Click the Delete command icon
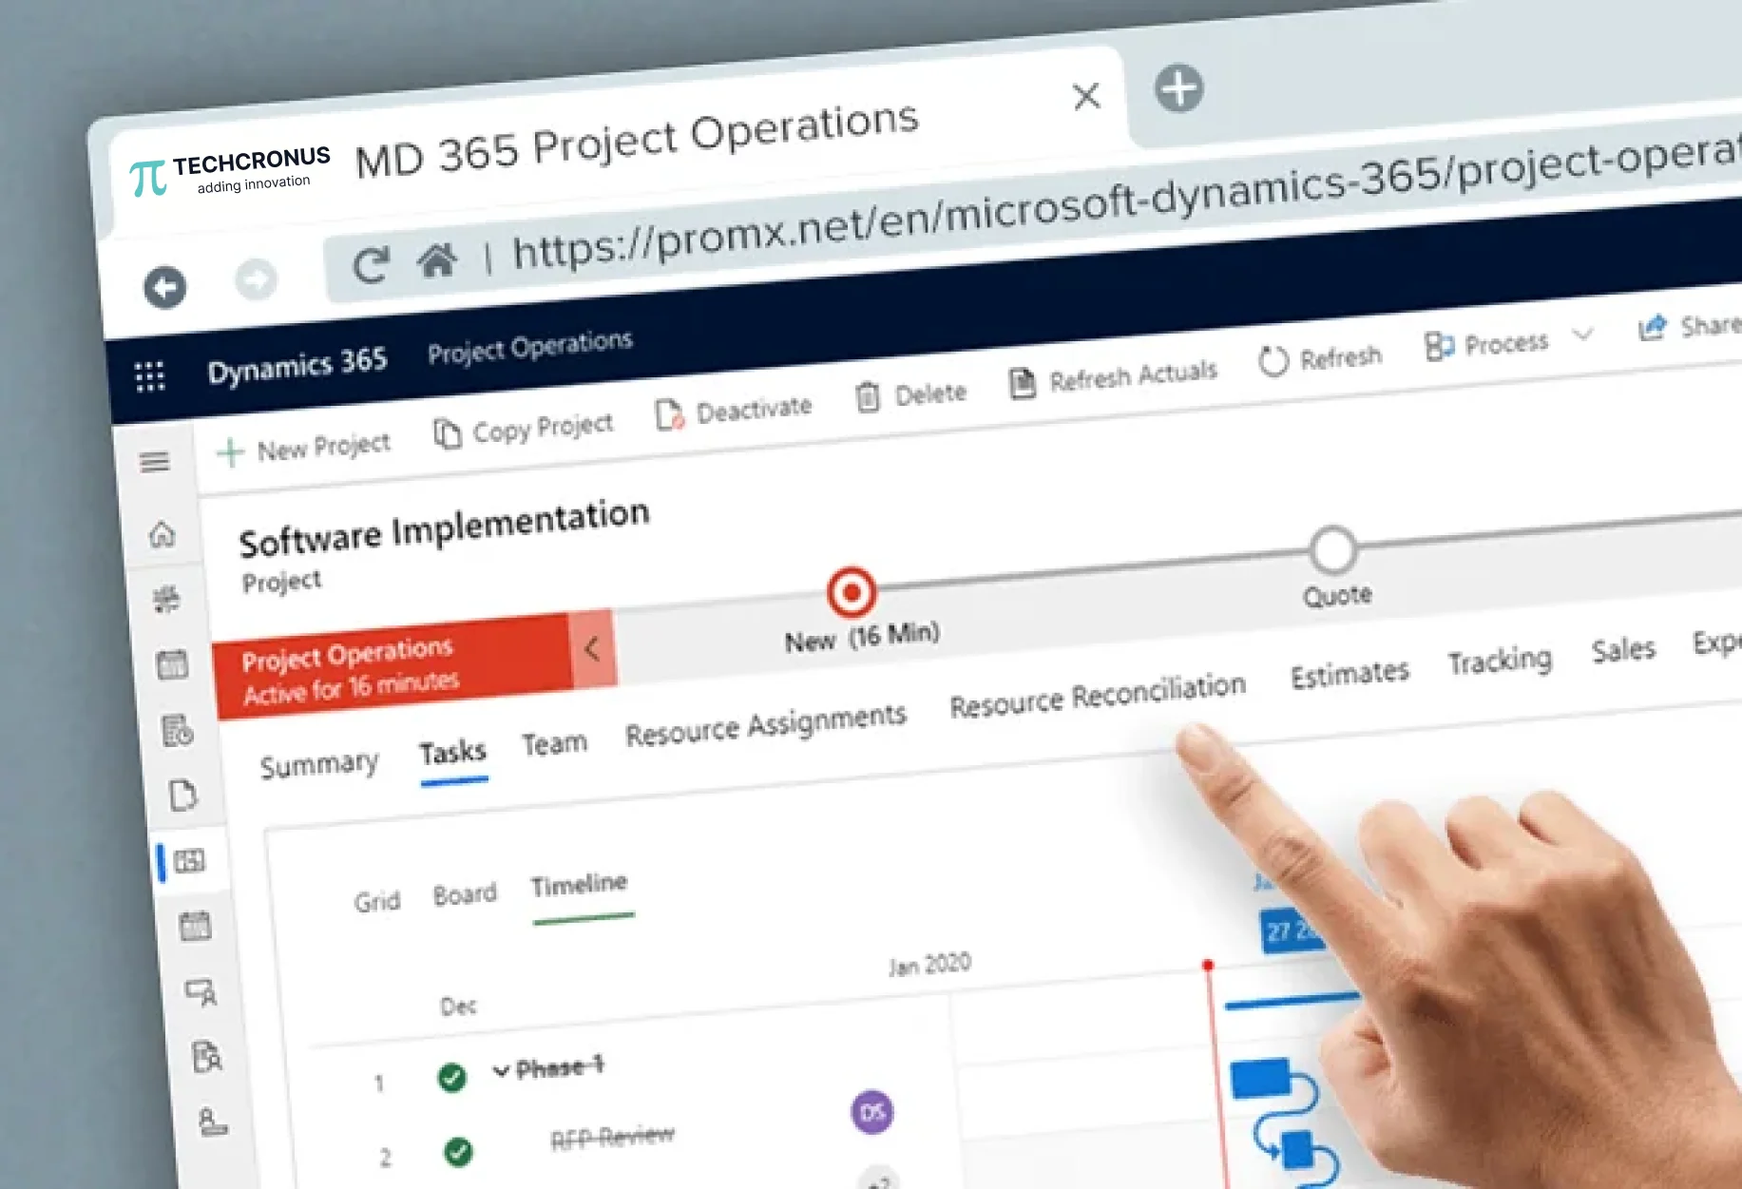The image size is (1742, 1189). pos(869,396)
